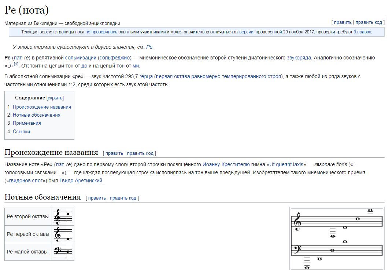Open the first octave Re note image

[x=63, y=234]
